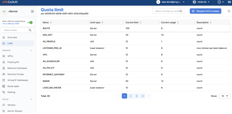Go to page 3 of quota list

136,96
